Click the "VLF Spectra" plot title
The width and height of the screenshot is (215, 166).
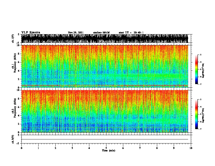click(x=31, y=33)
